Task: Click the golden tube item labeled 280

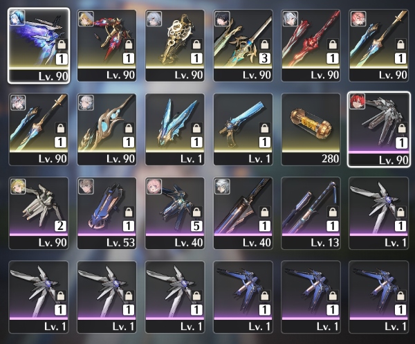Action: [311, 129]
